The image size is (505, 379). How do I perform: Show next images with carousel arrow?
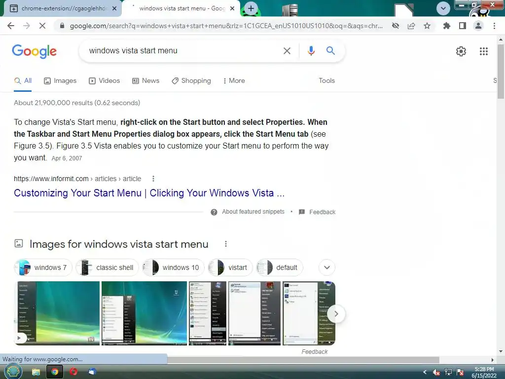point(336,314)
